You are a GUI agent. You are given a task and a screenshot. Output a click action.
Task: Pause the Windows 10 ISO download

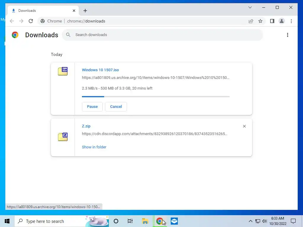[92, 106]
